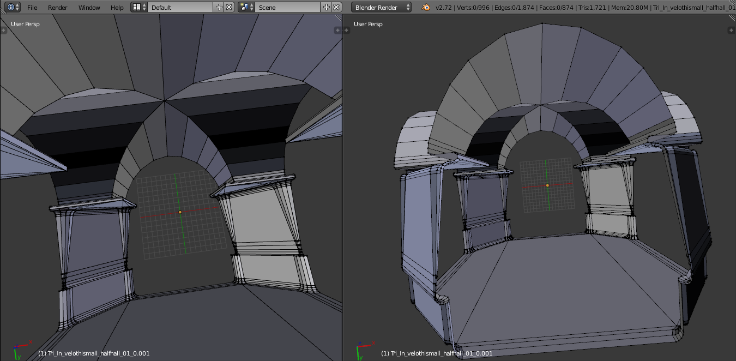Expand the right viewport properties region
This screenshot has width=736, height=361.
[732, 31]
